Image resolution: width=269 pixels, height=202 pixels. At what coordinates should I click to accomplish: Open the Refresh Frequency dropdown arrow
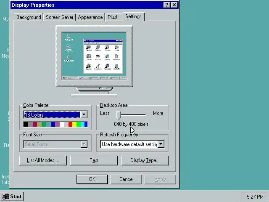pos(161,144)
